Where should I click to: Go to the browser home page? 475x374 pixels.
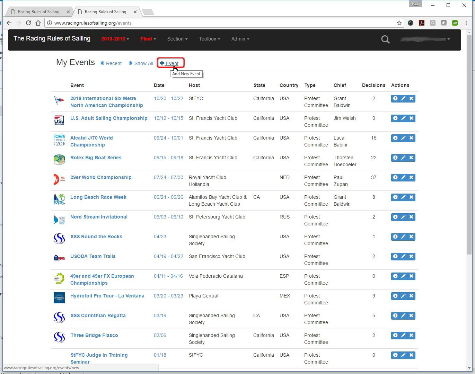pyautogui.click(x=38, y=23)
